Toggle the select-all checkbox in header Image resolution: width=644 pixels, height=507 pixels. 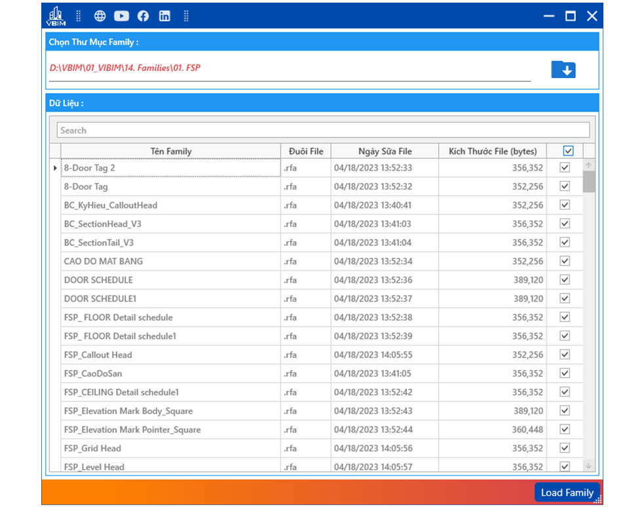tap(568, 151)
